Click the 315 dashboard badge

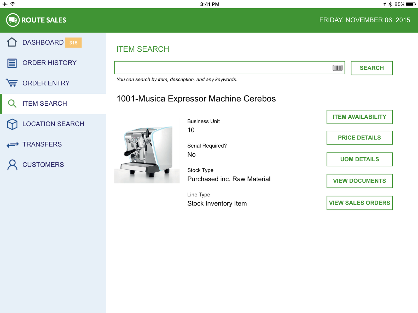73,43
